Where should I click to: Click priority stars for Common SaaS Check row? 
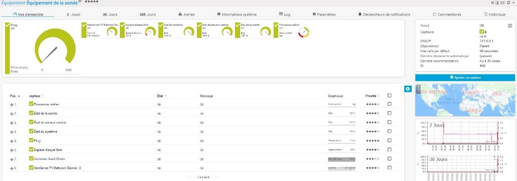373,159
